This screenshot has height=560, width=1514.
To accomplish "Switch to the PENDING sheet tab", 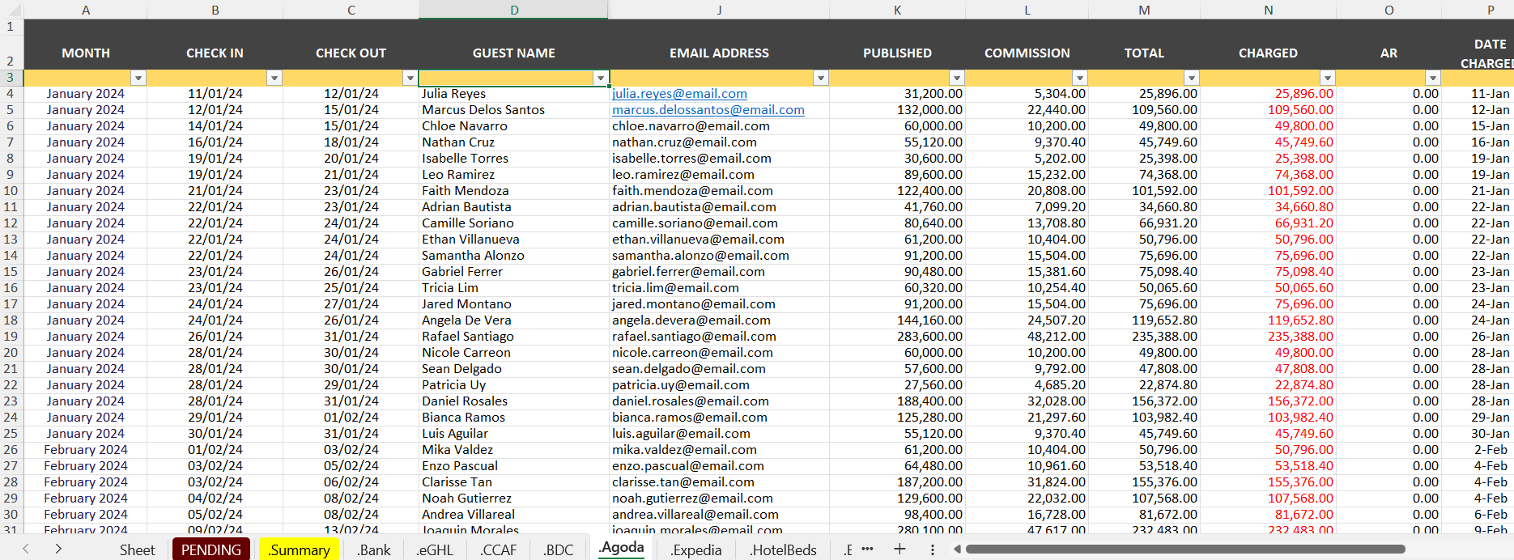I will 211,549.
